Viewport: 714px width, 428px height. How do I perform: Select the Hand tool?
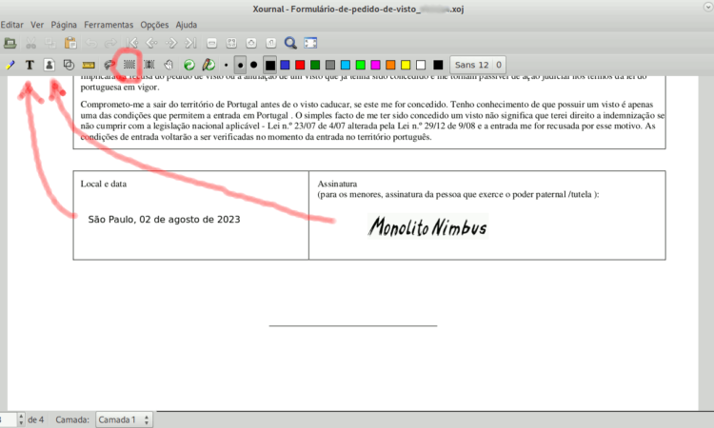click(x=169, y=65)
